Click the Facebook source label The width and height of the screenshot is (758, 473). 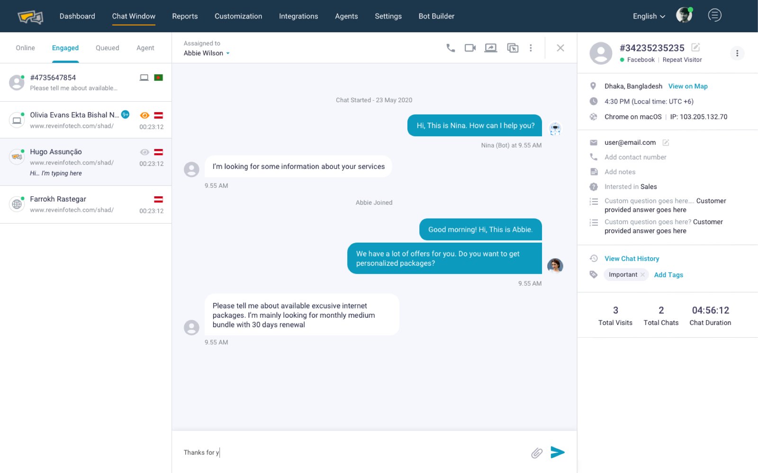(641, 60)
